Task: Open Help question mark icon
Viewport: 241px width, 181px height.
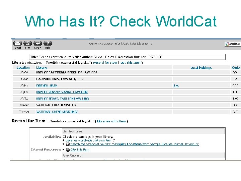Action: coord(48,43)
